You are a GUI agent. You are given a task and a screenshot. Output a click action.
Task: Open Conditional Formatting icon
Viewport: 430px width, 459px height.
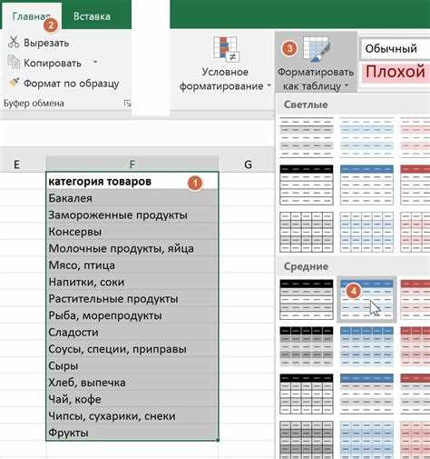(x=226, y=49)
